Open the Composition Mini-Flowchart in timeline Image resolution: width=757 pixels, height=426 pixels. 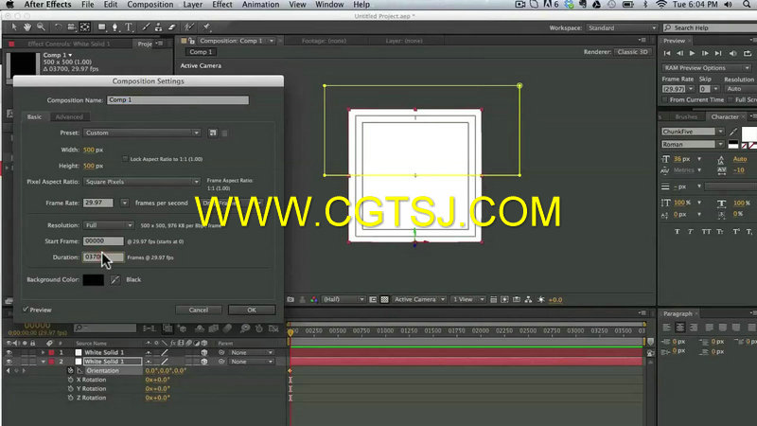click(x=150, y=328)
